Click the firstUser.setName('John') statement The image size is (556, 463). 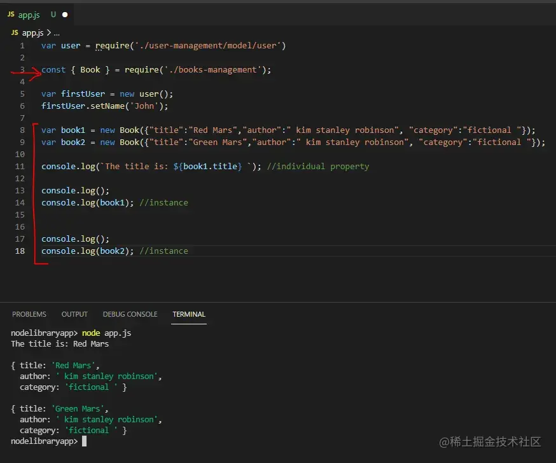click(x=105, y=106)
